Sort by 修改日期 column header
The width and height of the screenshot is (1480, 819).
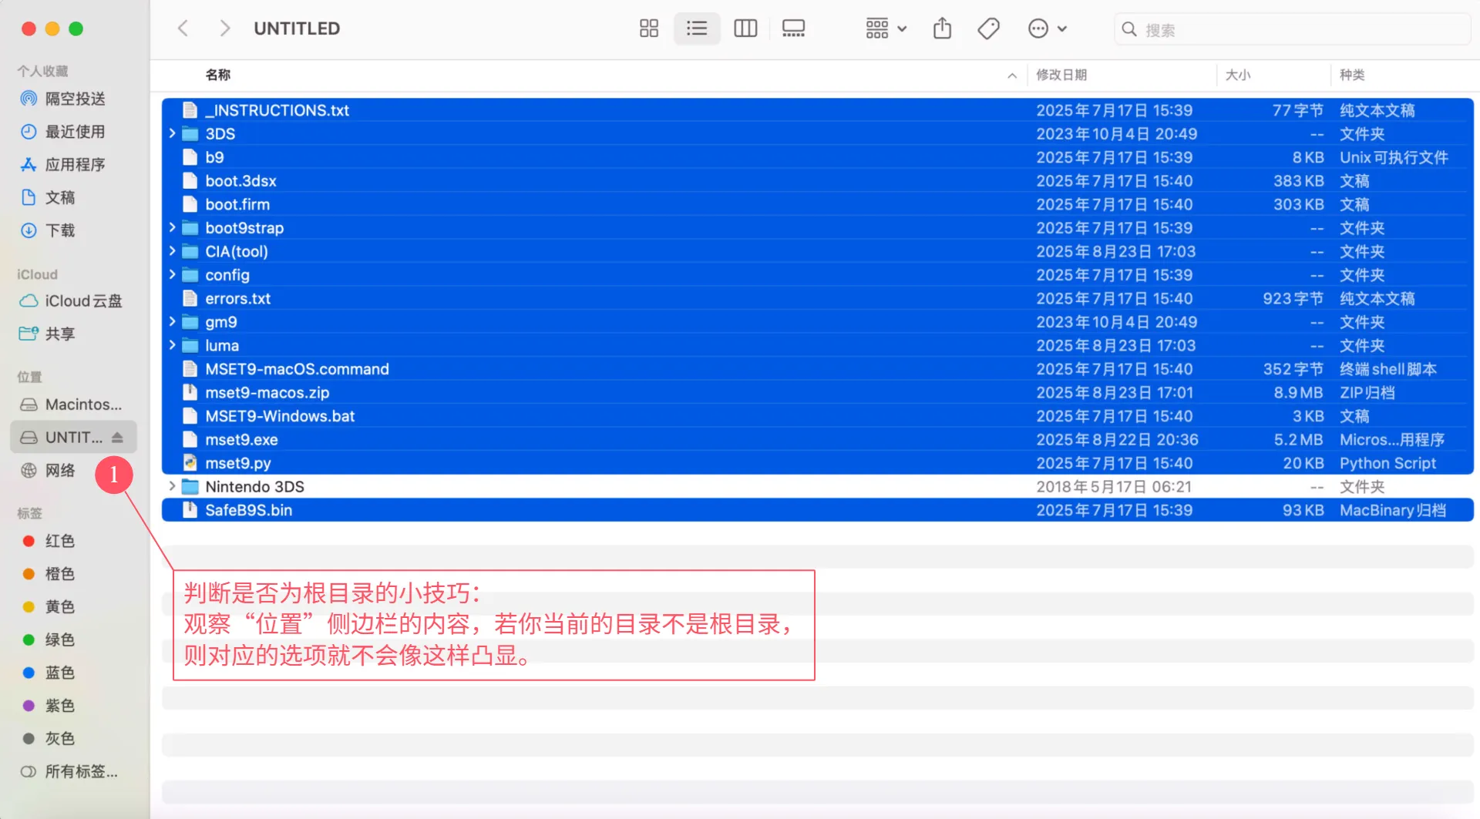(1061, 75)
